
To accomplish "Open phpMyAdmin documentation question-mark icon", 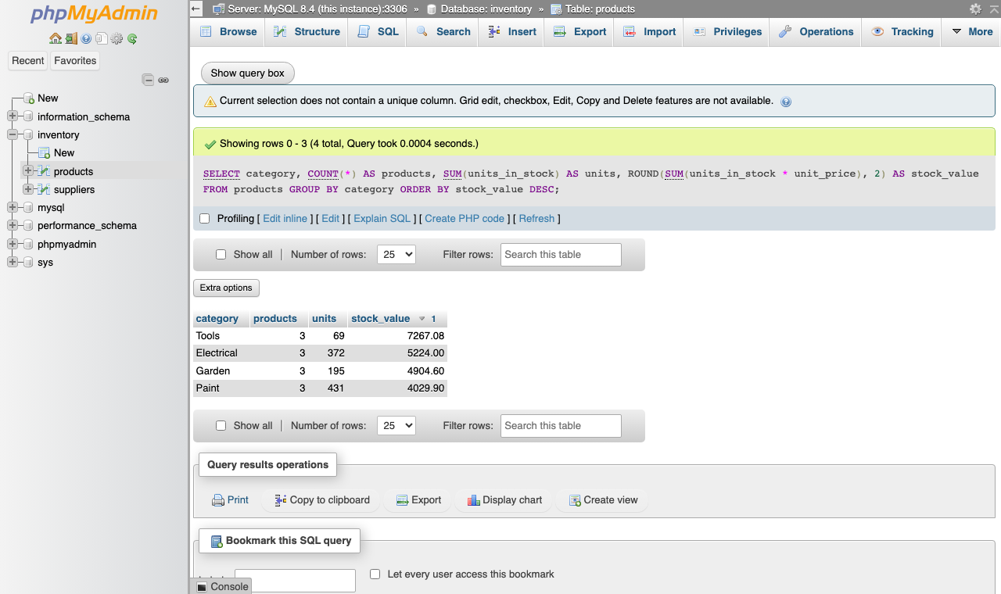I will click(x=86, y=38).
